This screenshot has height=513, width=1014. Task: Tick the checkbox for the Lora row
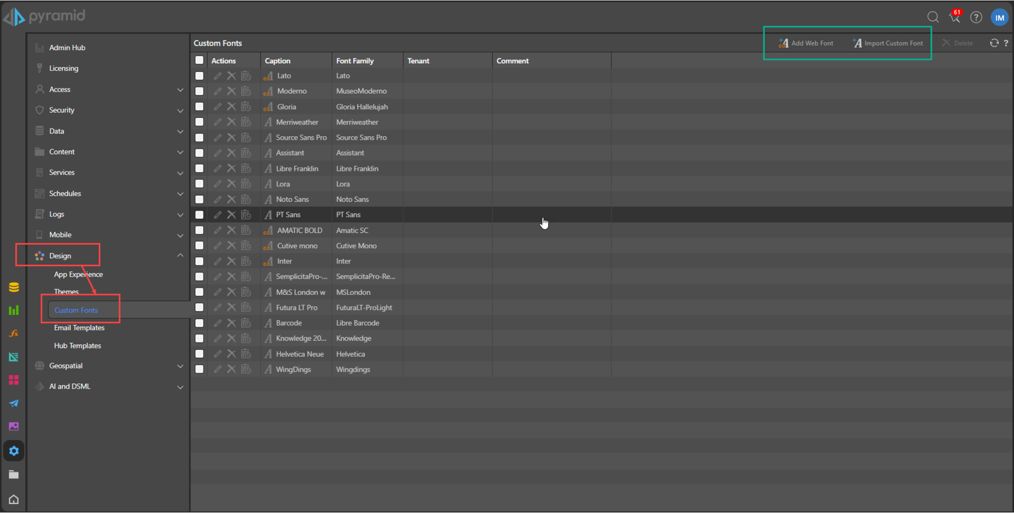(x=199, y=184)
